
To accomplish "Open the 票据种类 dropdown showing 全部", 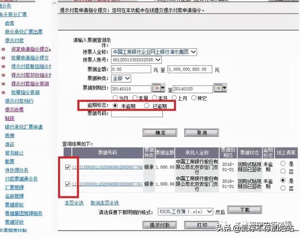I will pyautogui.click(x=121, y=78).
